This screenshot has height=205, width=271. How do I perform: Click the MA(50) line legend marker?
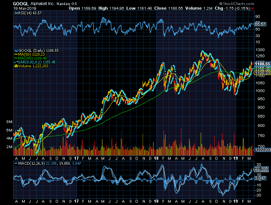click(15, 55)
